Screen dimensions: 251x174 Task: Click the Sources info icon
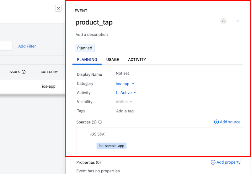(x=100, y=122)
